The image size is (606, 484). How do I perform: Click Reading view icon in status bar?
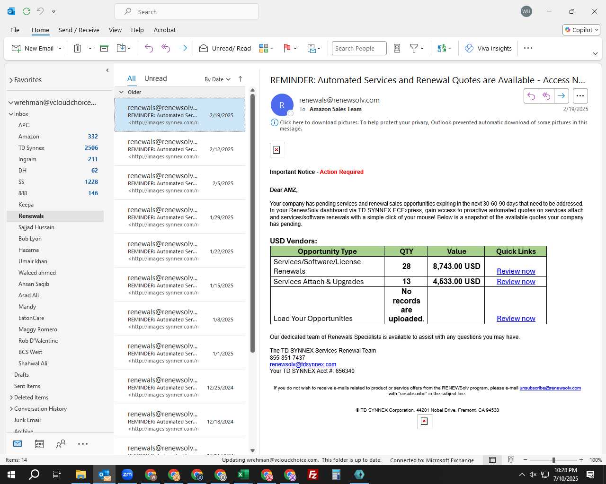pos(511,460)
